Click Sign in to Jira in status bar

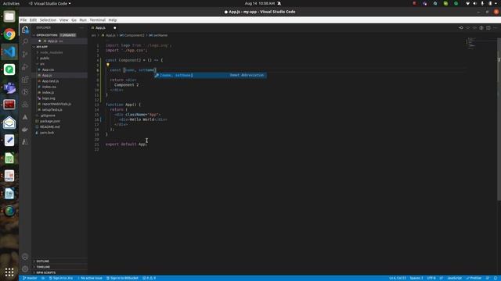(61, 278)
